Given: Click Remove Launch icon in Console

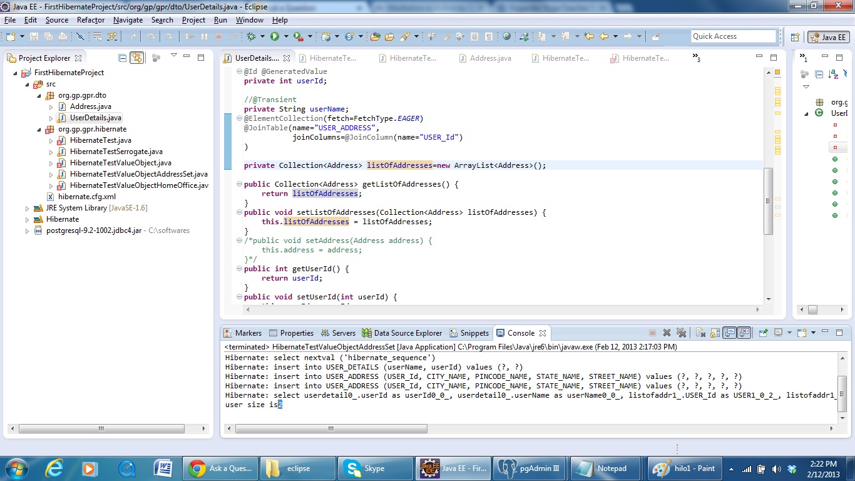Looking at the screenshot, I should tap(667, 333).
